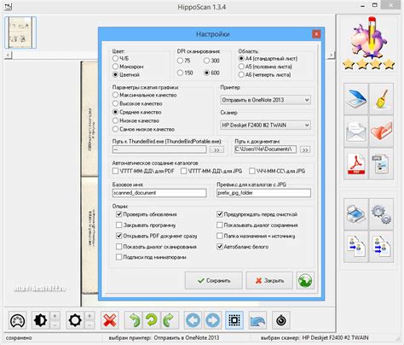The image size is (404, 345).
Task: Click the green rotate right arrow
Action: [170, 320]
